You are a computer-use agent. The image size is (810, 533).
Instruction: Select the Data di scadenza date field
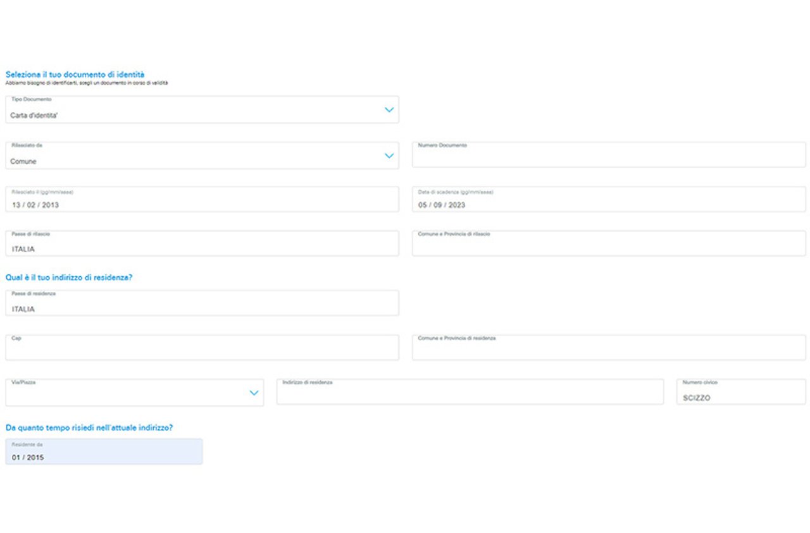(x=608, y=200)
